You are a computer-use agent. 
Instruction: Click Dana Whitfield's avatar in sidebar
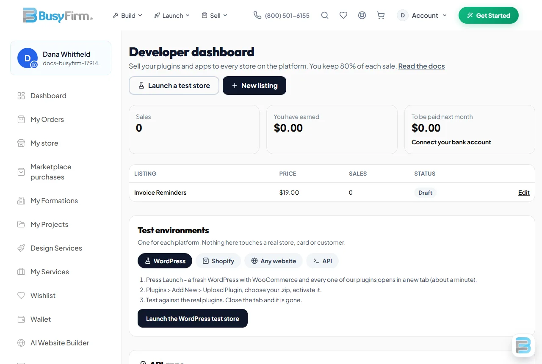(28, 58)
